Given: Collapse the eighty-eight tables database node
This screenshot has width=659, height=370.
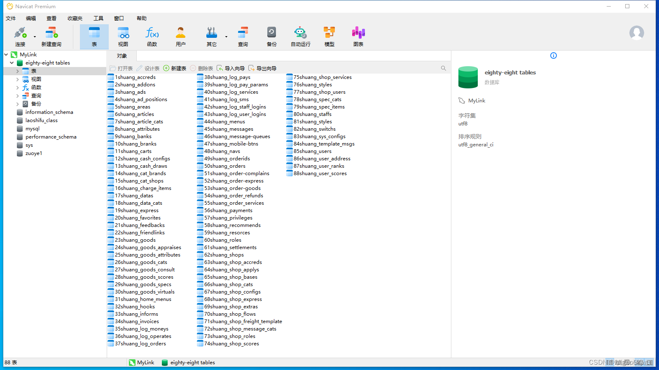Looking at the screenshot, I should [12, 62].
